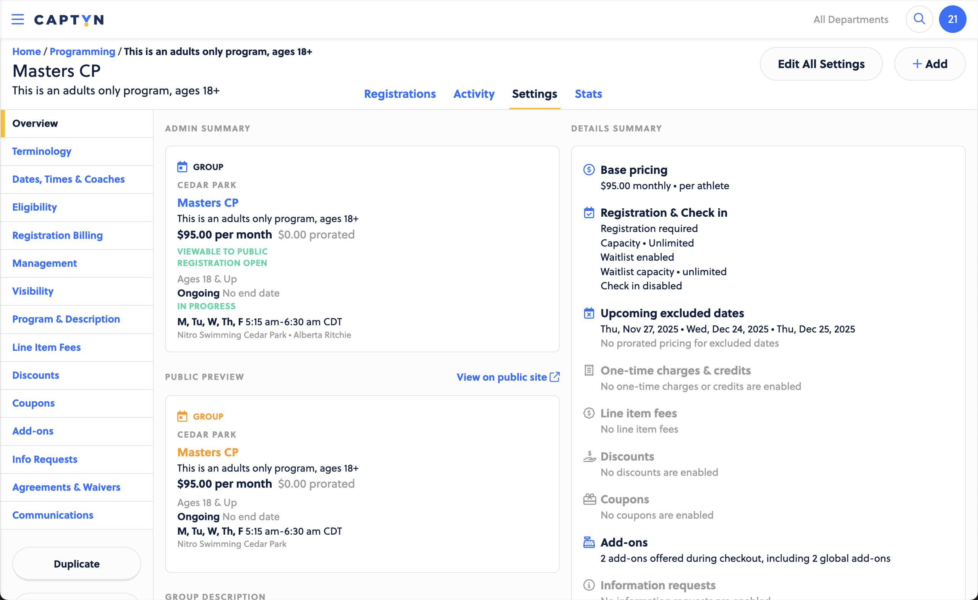Image resolution: width=978 pixels, height=600 pixels.
Task: Select Dates, Times & Coaches in sidebar
Action: [68, 179]
